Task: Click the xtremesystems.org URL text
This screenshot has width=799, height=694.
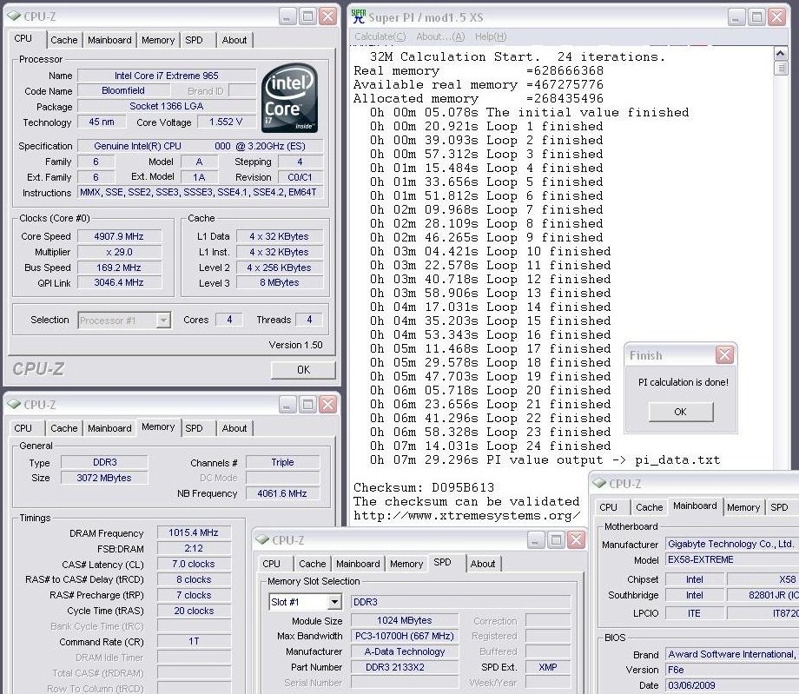Action: coord(466,516)
